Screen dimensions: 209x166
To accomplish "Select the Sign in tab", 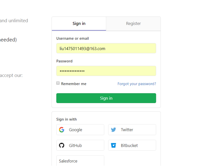I will (x=79, y=23).
